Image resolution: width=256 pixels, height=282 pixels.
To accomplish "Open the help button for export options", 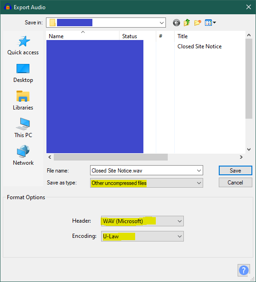I will 244,270.
